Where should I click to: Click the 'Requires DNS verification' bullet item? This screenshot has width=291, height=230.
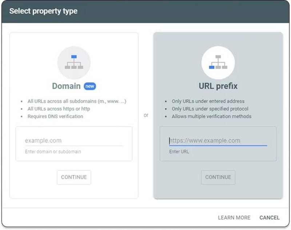[x=56, y=116]
